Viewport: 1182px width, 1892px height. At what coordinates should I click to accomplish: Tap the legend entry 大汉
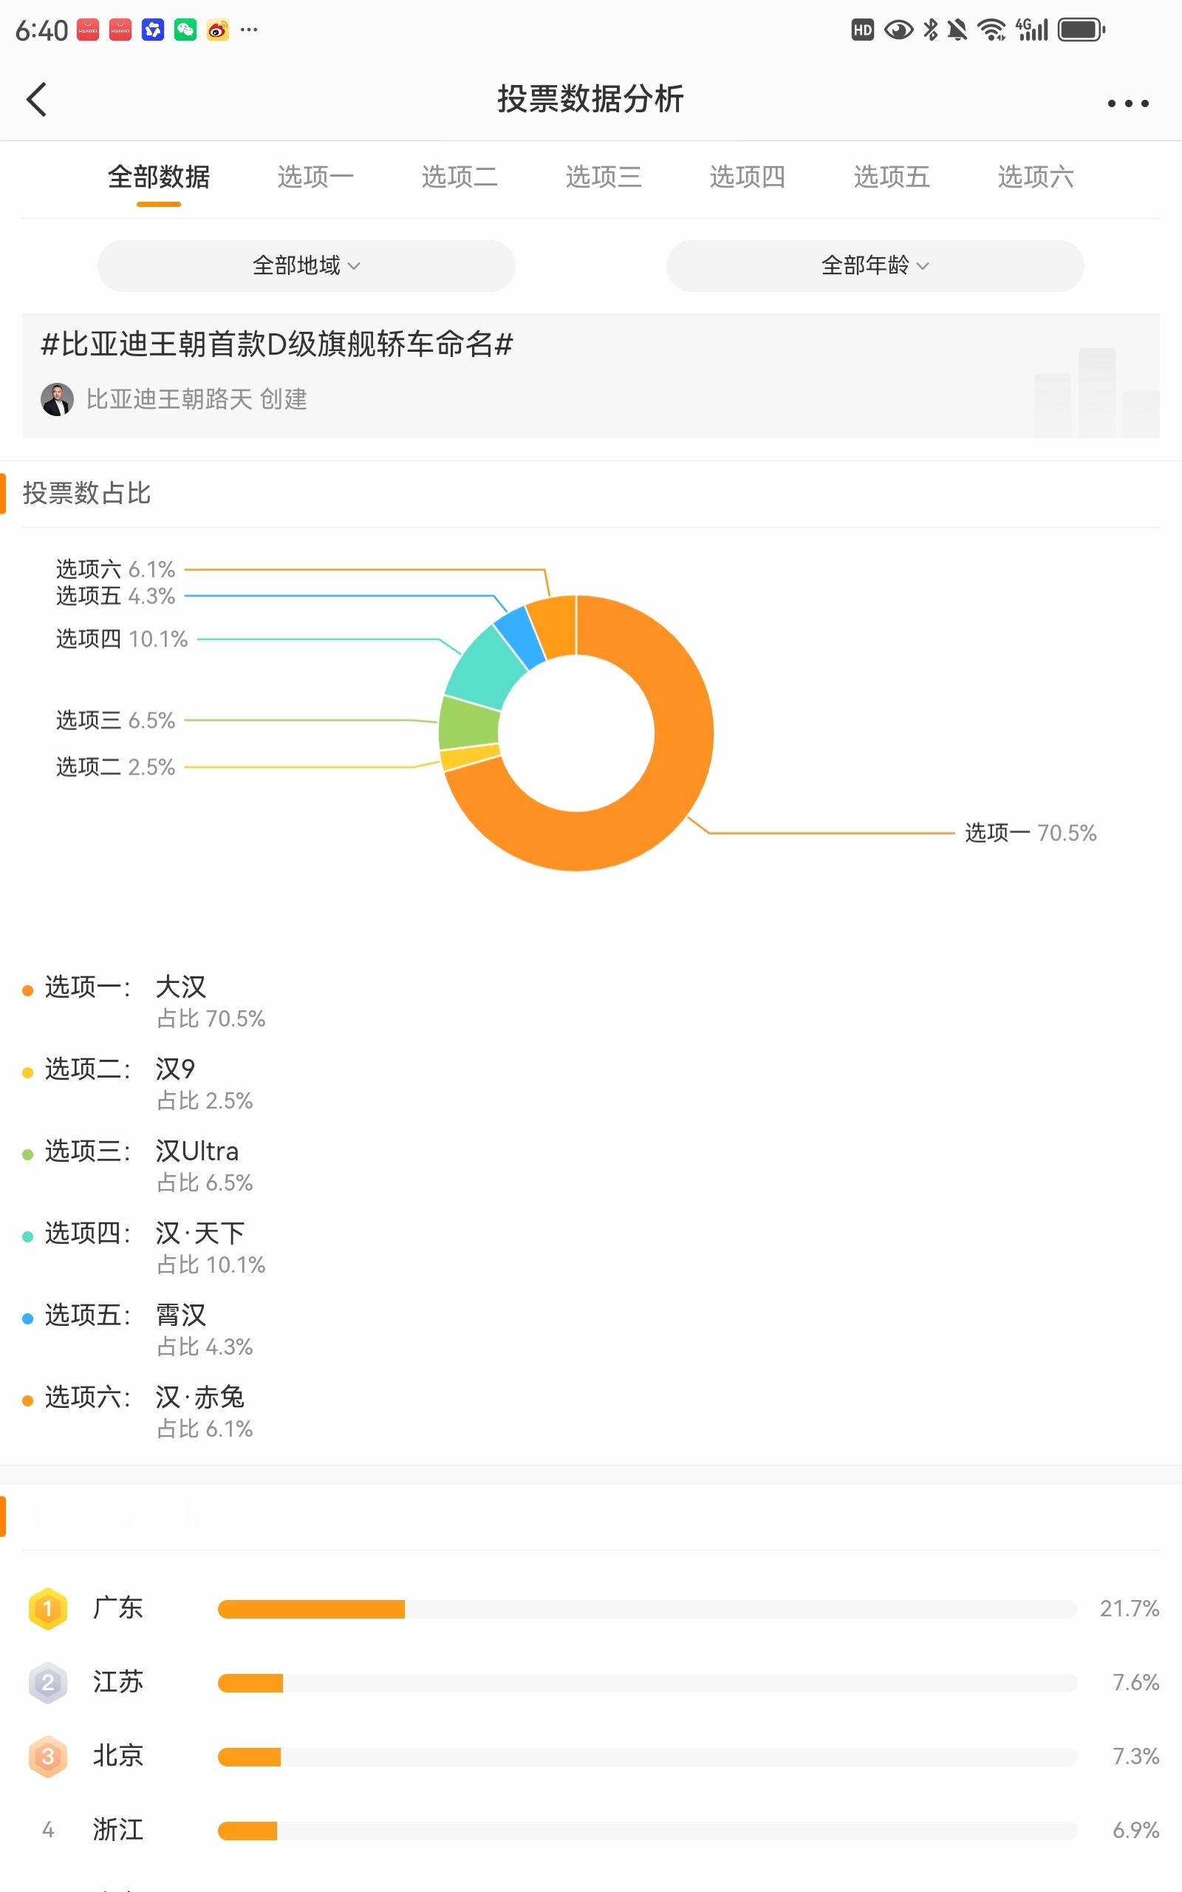(180, 987)
